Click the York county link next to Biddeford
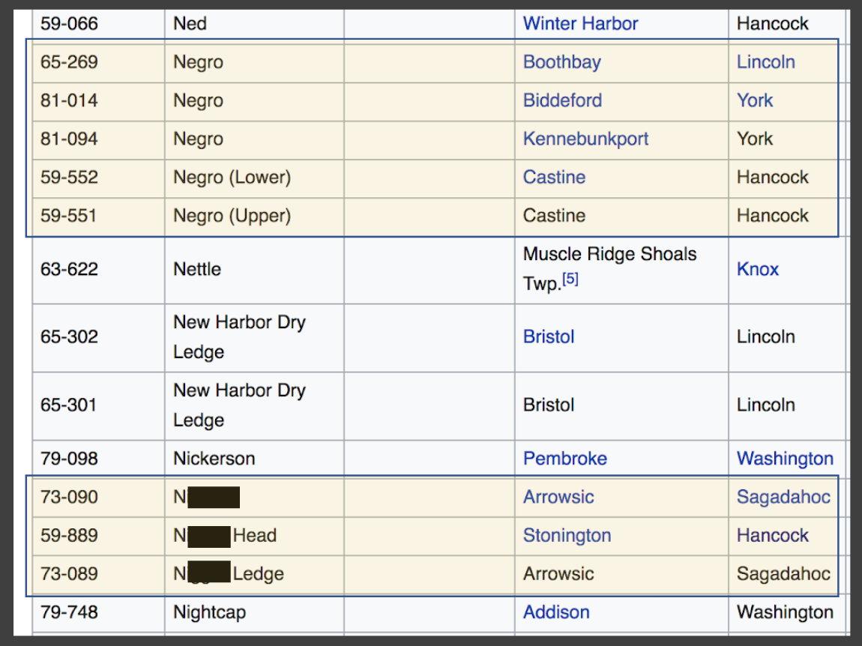 (754, 100)
